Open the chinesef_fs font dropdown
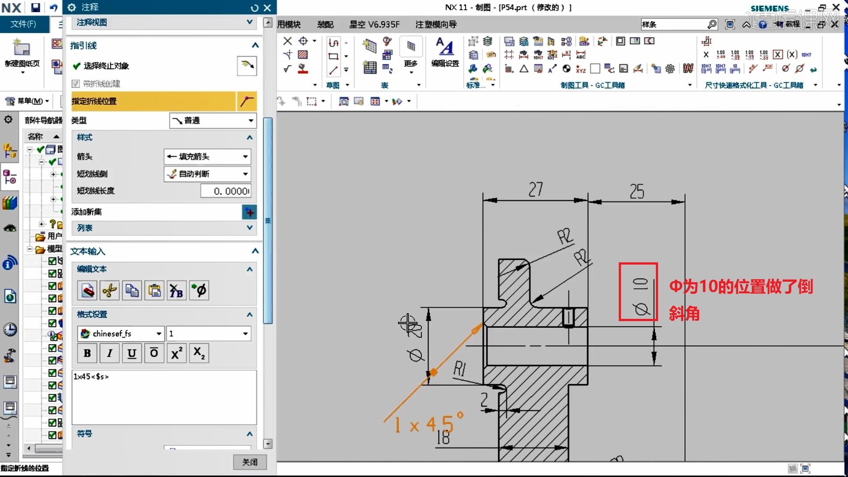The height and width of the screenshot is (477, 848). (x=121, y=334)
